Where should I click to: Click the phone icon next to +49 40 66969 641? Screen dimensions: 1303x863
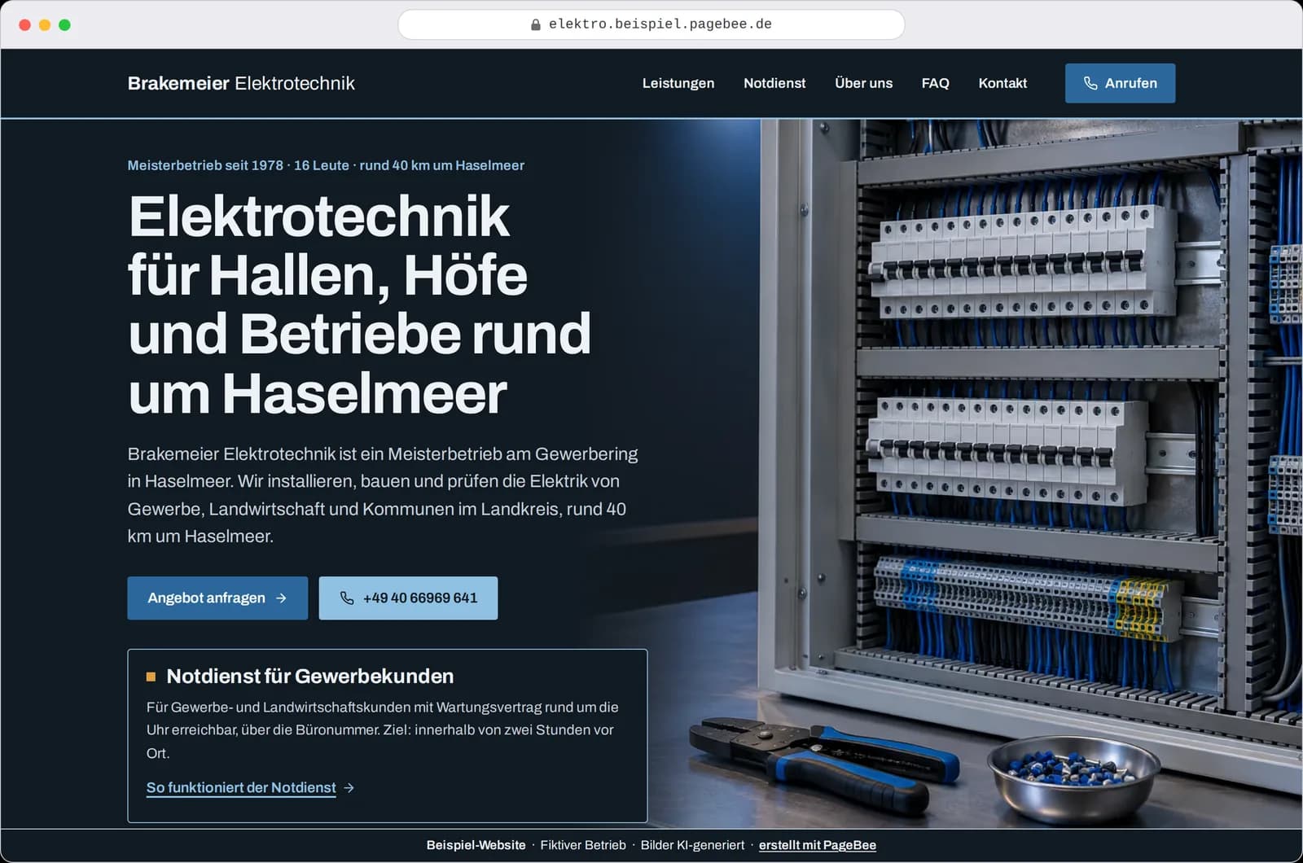tap(347, 598)
